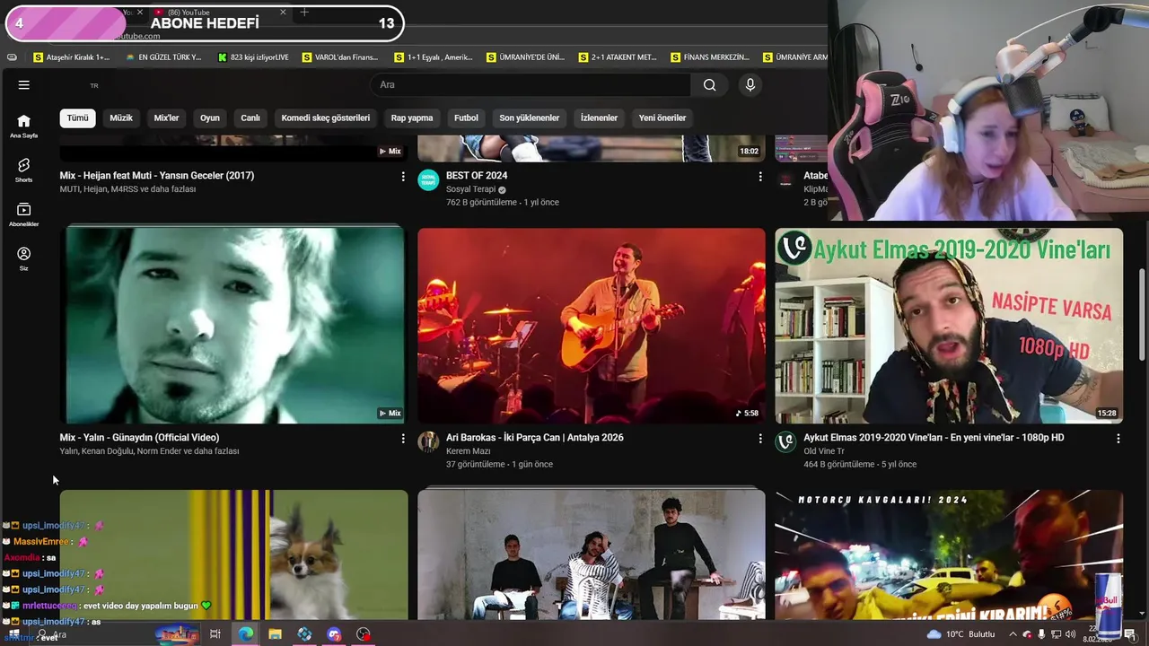
Task: Open the Aykut Elmas Vine'ları thumbnail
Action: point(949,325)
